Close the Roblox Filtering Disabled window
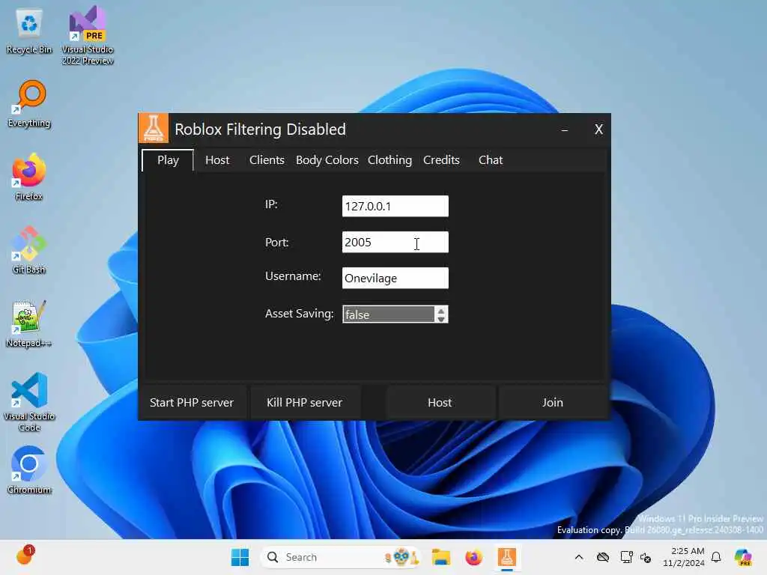 (x=598, y=129)
